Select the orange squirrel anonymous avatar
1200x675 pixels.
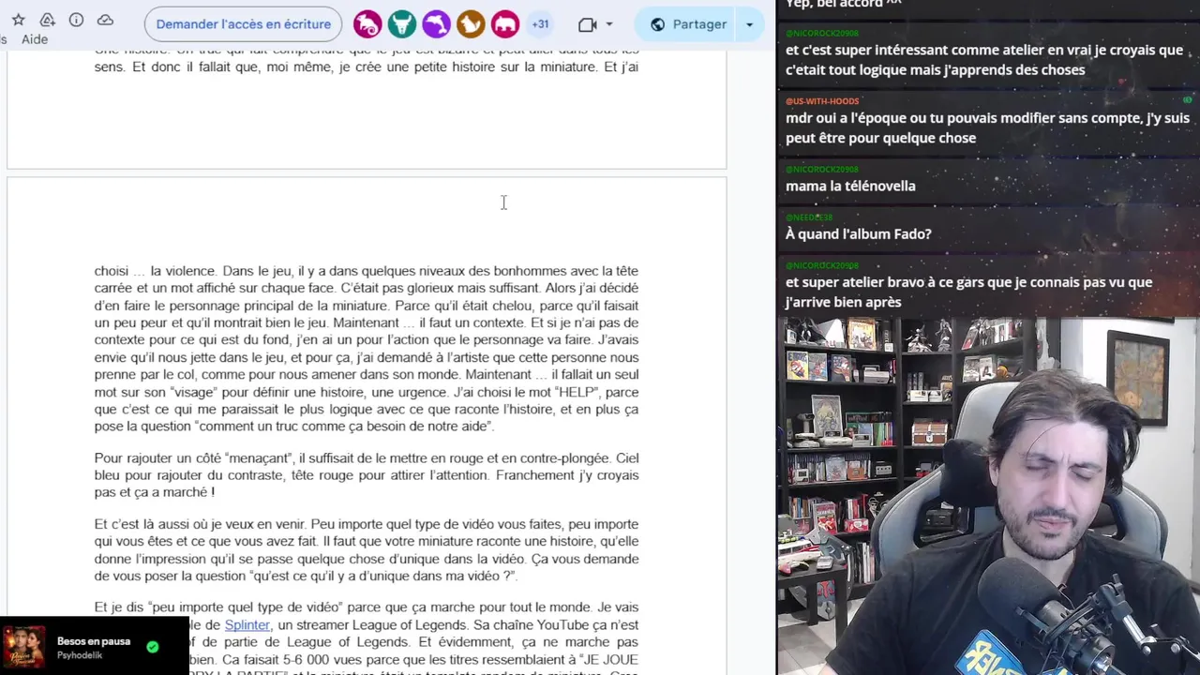coord(471,24)
